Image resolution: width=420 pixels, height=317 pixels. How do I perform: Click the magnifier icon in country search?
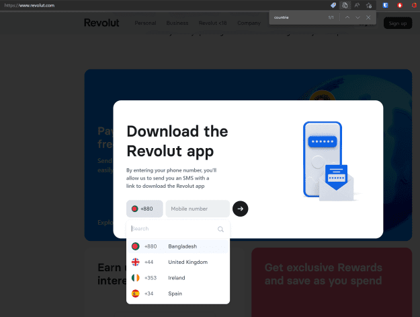(220, 229)
